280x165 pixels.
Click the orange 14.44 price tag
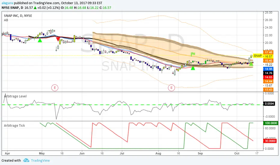[268, 82]
